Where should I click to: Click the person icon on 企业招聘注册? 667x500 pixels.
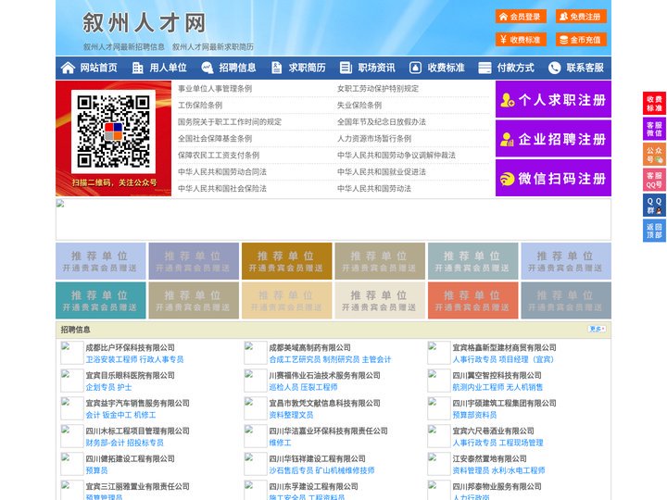508,139
